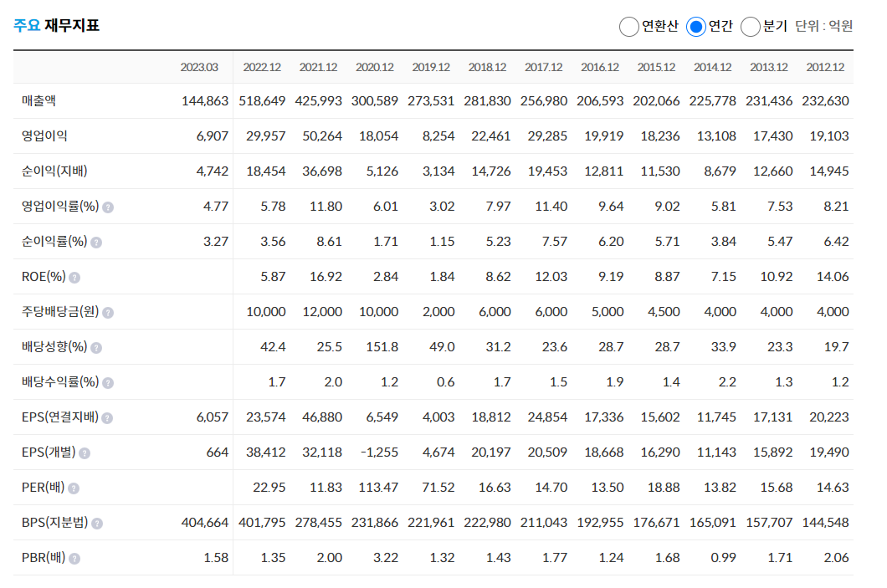
Task: Select the 연환산 radio button
Action: [x=628, y=27]
